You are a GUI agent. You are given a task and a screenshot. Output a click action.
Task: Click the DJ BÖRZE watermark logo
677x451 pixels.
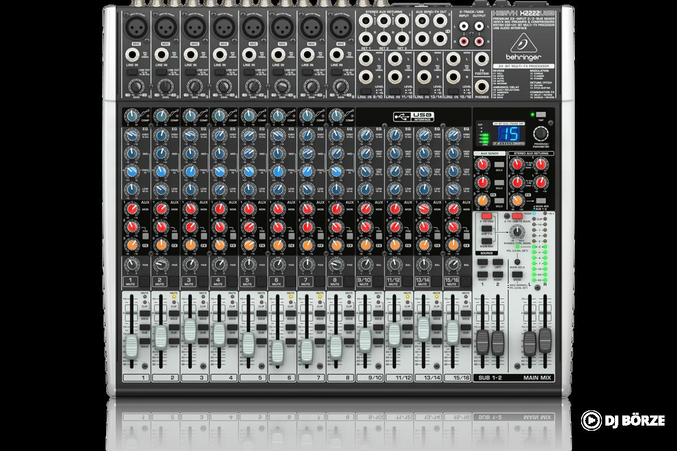(623, 421)
